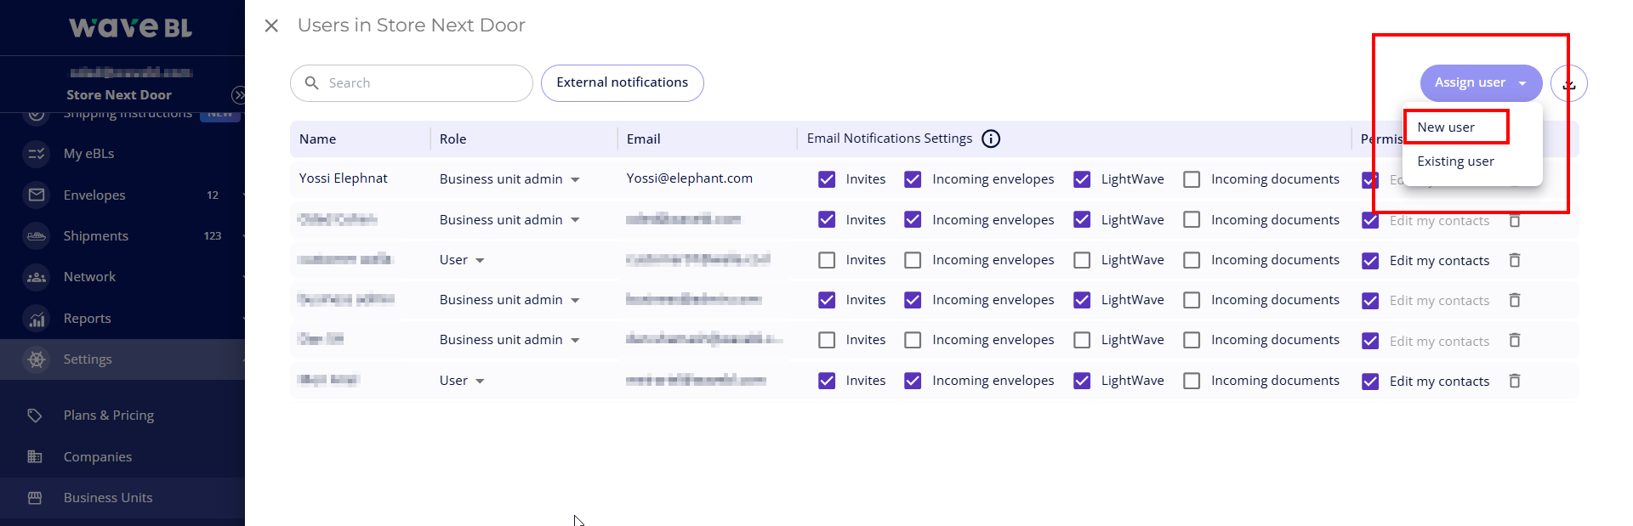
Task: Click the download users icon button
Action: click(1569, 83)
